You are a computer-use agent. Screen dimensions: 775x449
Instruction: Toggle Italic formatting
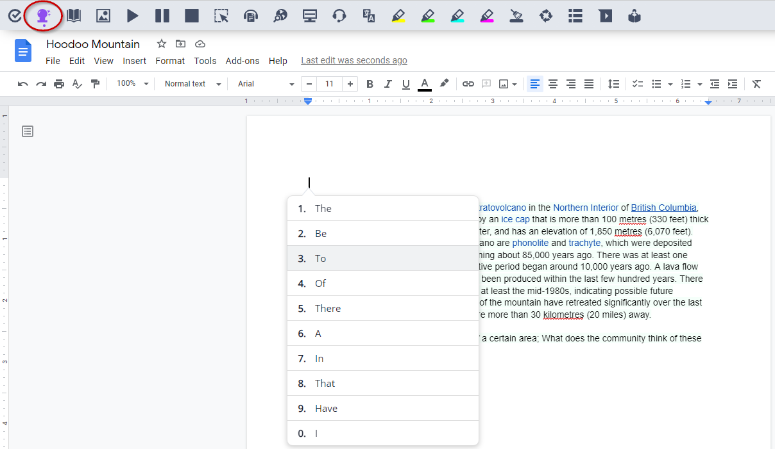[387, 84]
